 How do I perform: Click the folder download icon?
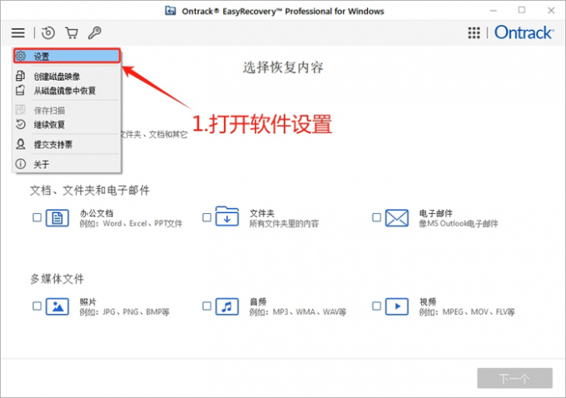coord(227,216)
